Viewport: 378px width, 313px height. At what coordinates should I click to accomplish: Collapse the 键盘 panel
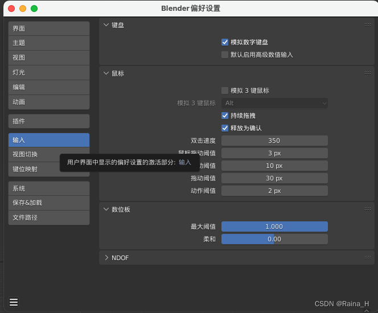106,25
